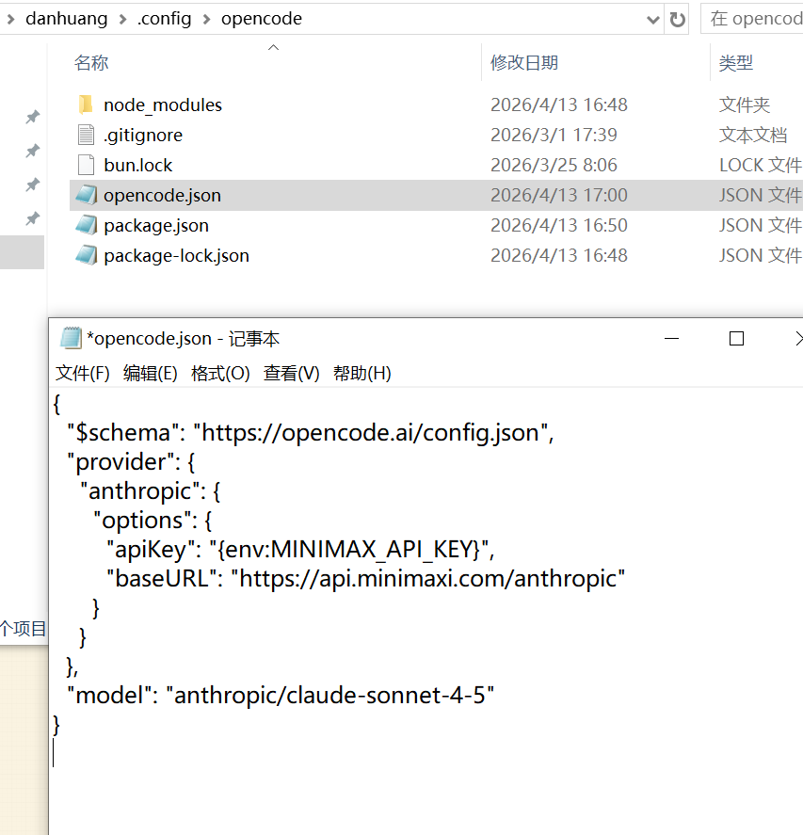803x835 pixels.
Task: Click the node_modules folder icon
Action: (86, 104)
